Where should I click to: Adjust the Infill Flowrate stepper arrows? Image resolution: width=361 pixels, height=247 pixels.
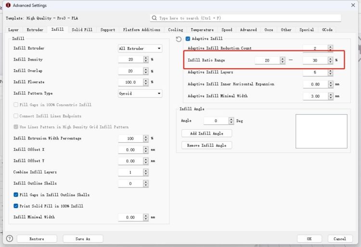pyautogui.click(x=146, y=82)
